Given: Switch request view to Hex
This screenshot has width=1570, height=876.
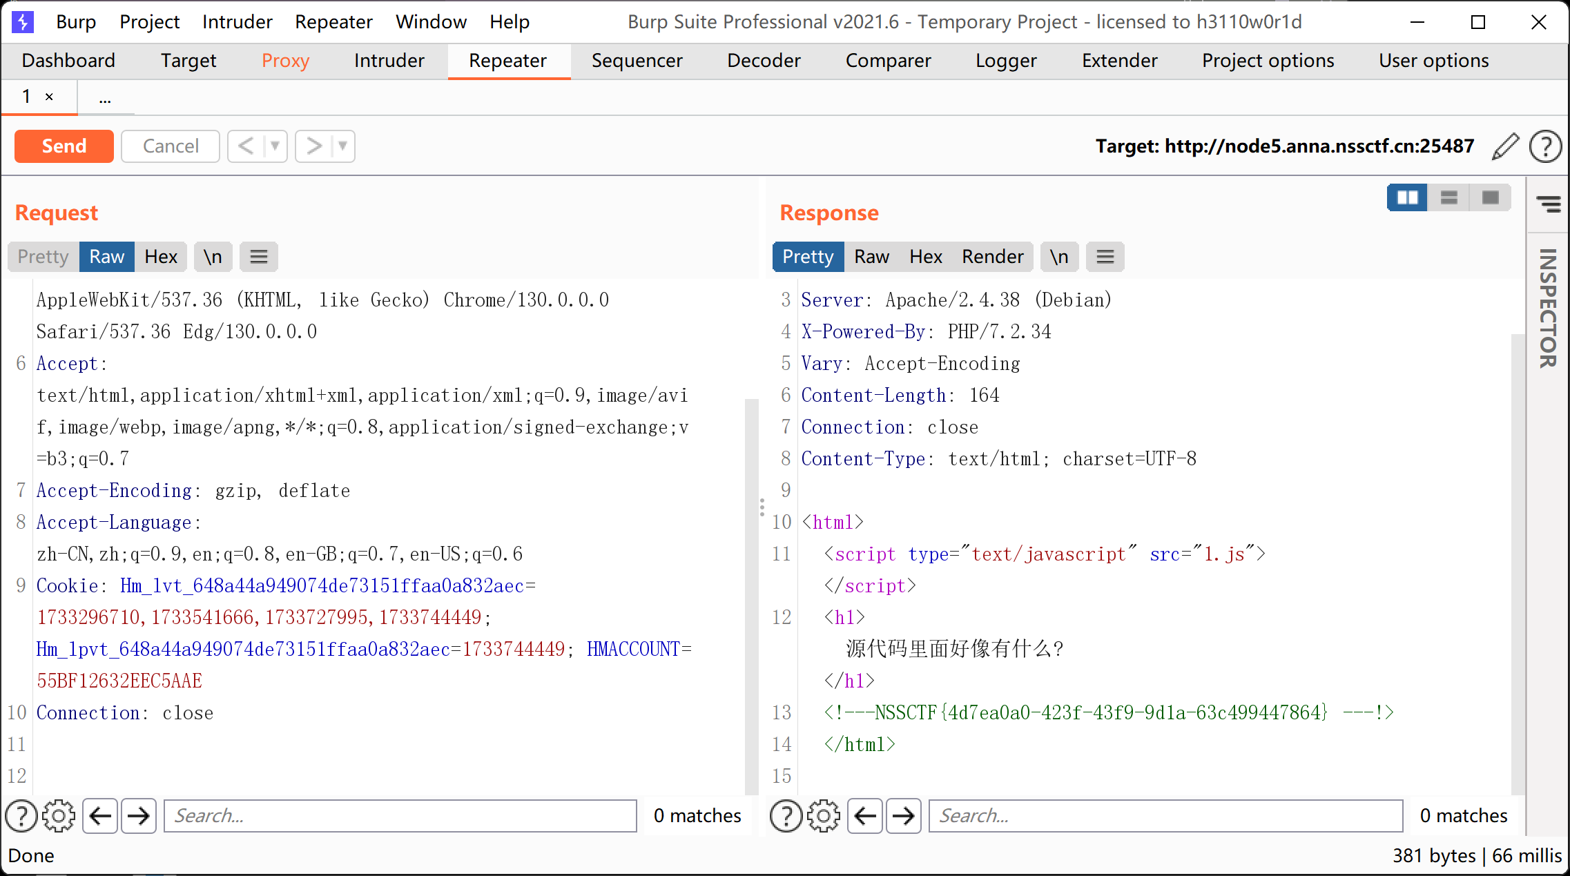Looking at the screenshot, I should [x=161, y=257].
